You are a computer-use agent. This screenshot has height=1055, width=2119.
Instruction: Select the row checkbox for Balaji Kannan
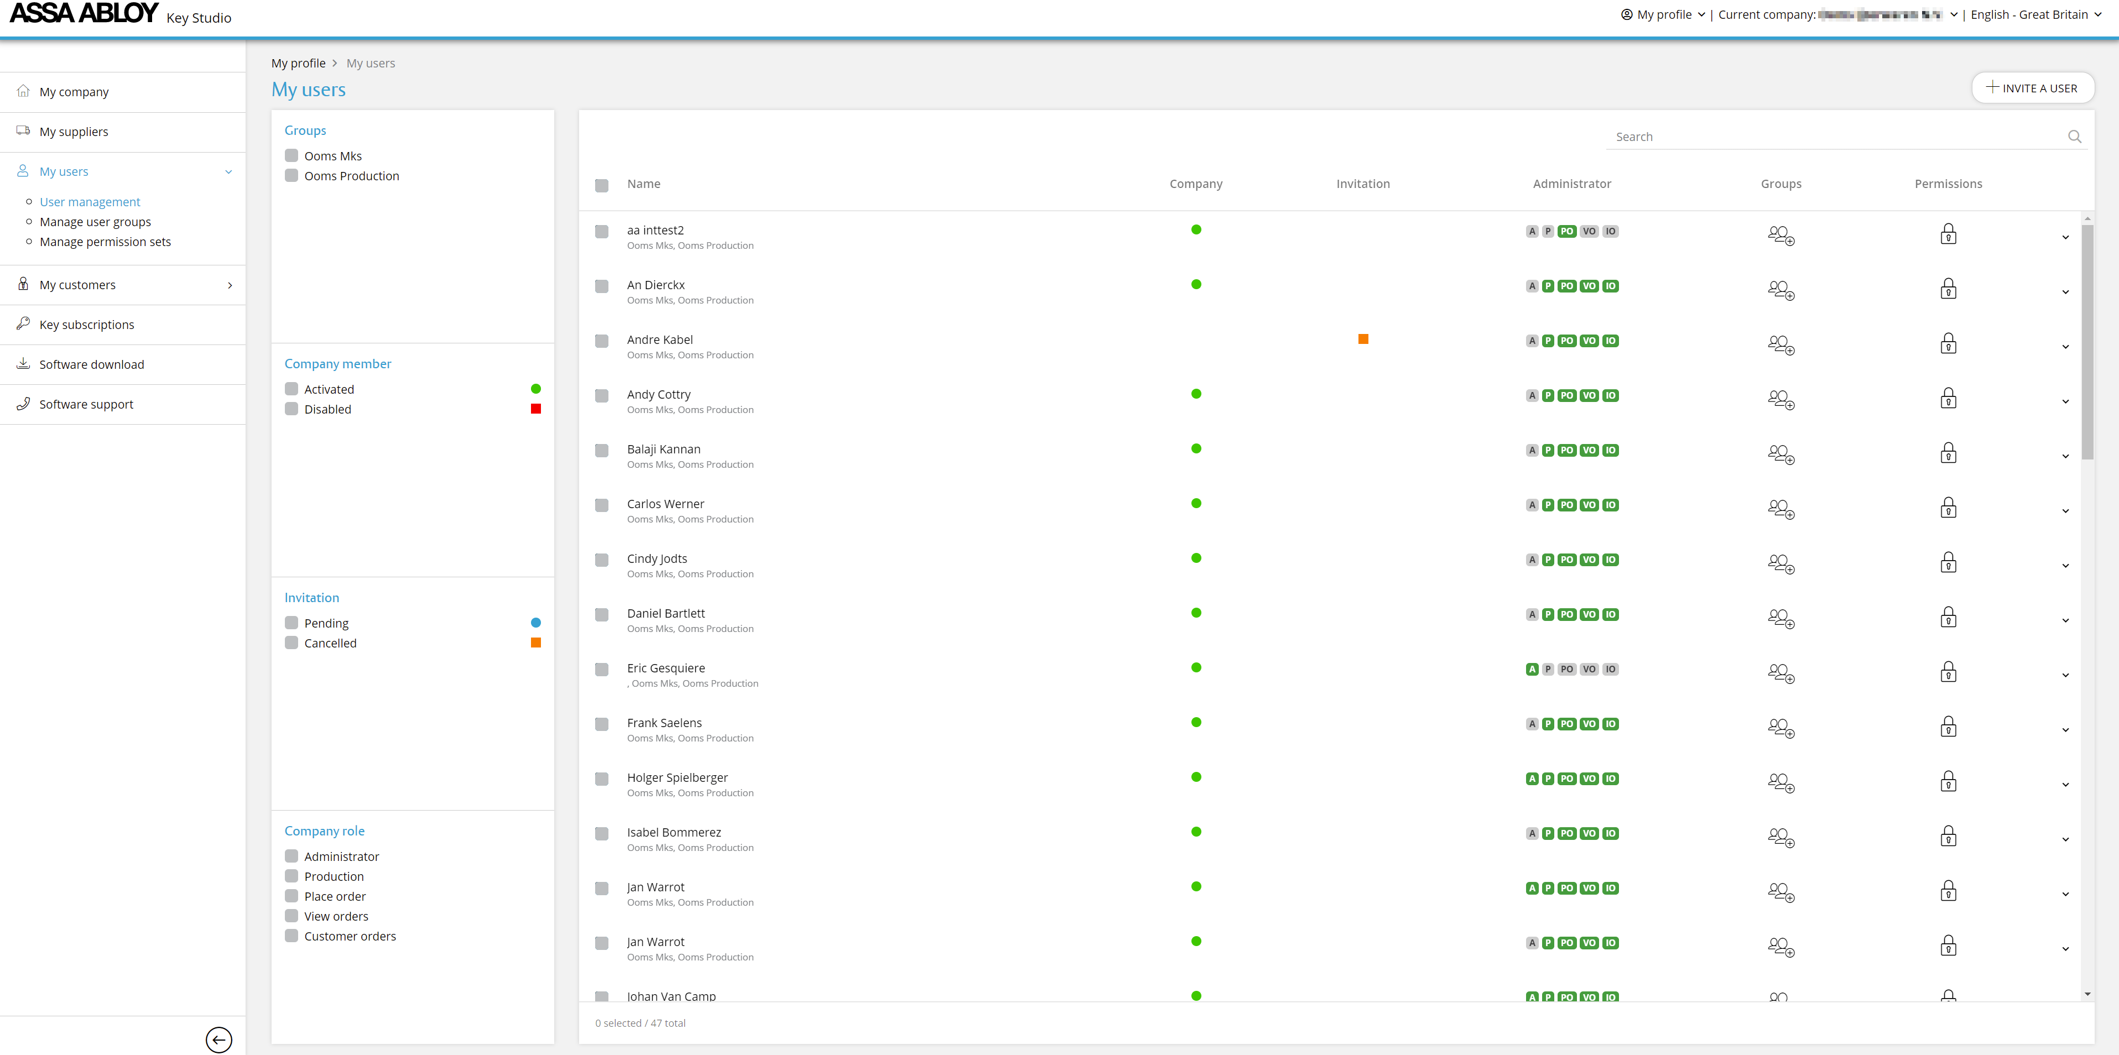[x=601, y=451]
